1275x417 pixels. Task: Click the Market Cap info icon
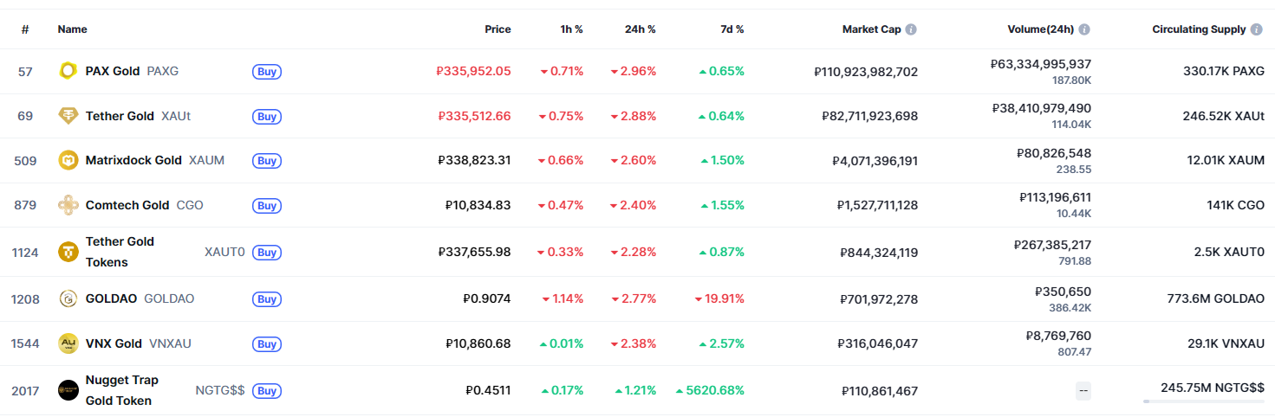point(911,29)
